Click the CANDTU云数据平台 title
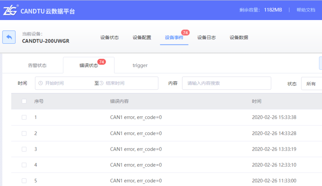Viewport: 322px width, 186px height. pyautogui.click(x=47, y=11)
